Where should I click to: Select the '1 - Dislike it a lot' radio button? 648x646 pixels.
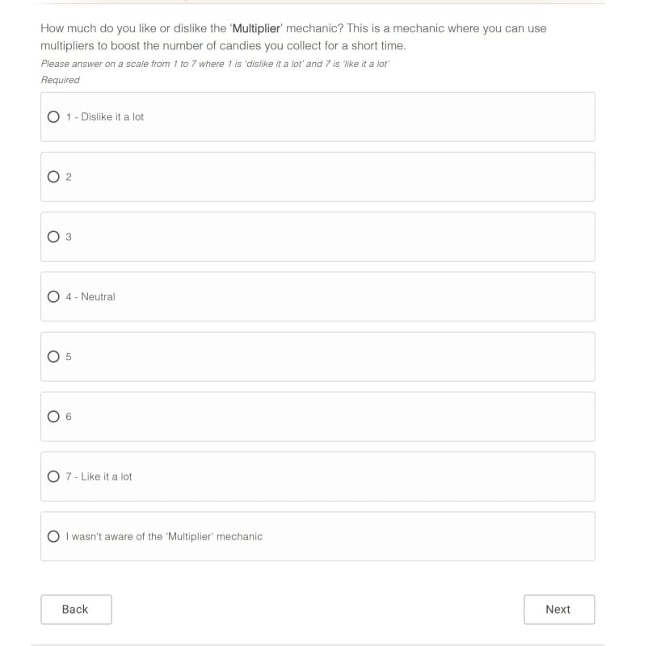tap(53, 117)
